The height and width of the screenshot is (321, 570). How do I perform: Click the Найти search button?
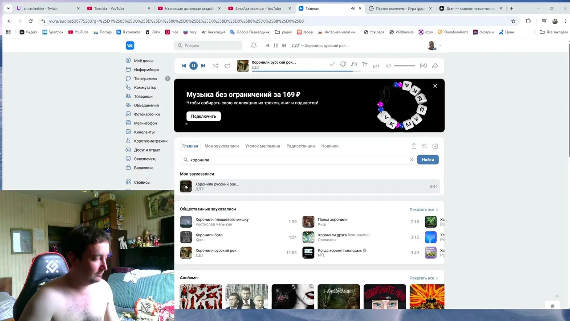point(428,160)
